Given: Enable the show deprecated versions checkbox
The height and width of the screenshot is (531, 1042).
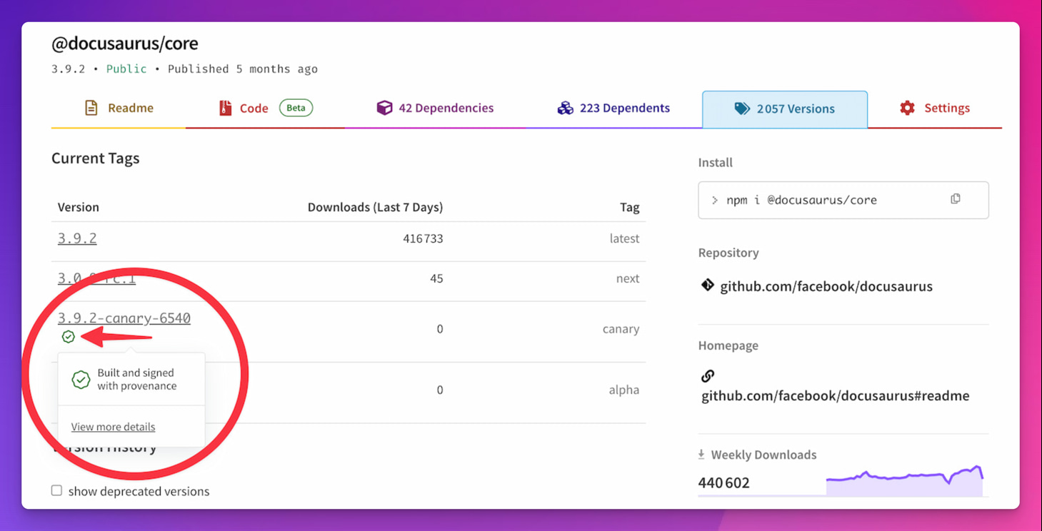Looking at the screenshot, I should coord(56,490).
